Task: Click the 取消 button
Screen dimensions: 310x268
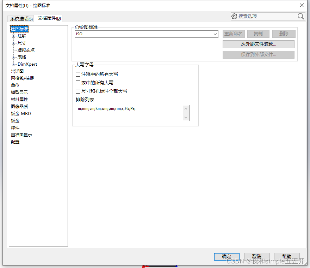Action: [x=257, y=256]
